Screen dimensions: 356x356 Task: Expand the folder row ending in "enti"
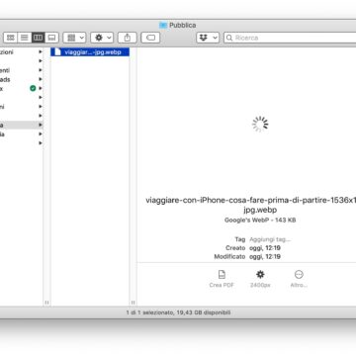(41, 70)
